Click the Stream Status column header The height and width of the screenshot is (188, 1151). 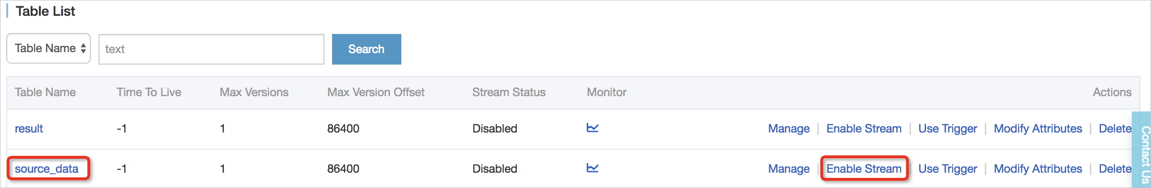coord(509,92)
